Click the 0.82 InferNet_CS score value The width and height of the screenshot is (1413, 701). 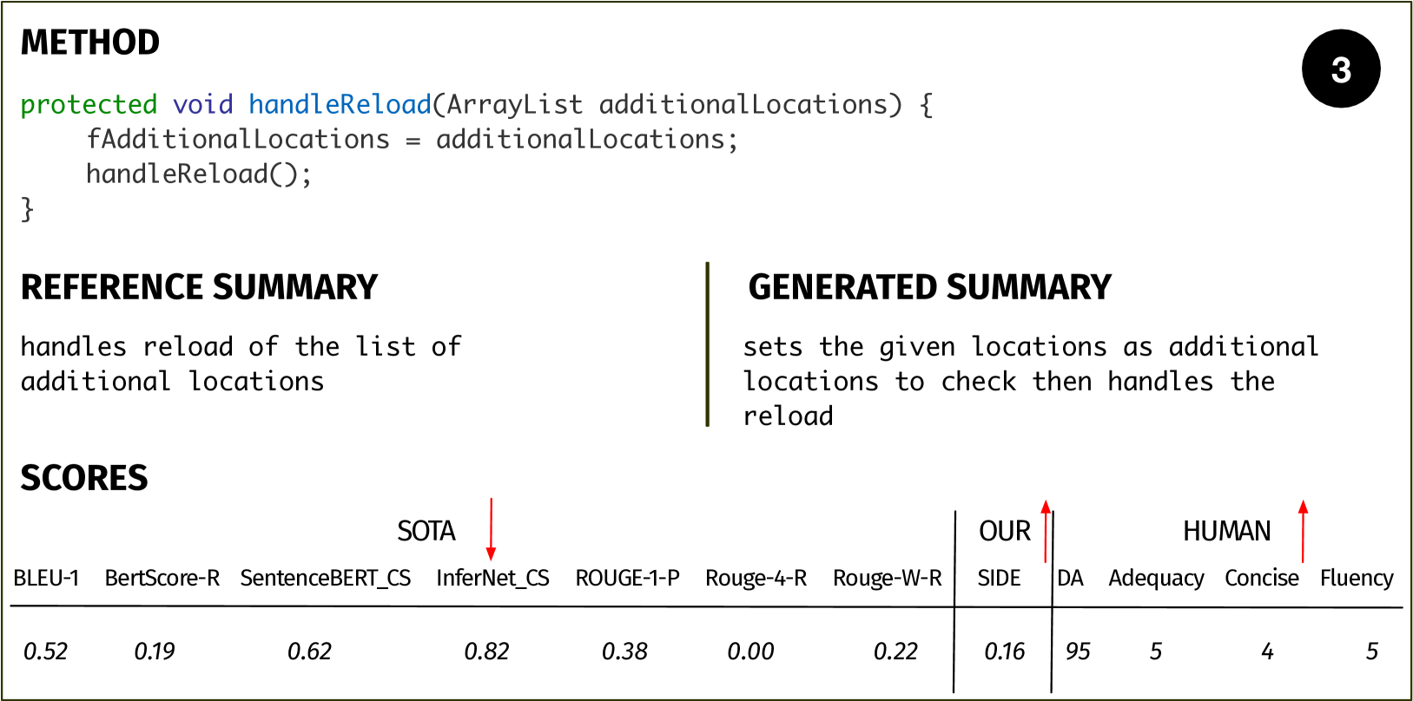pyautogui.click(x=486, y=652)
